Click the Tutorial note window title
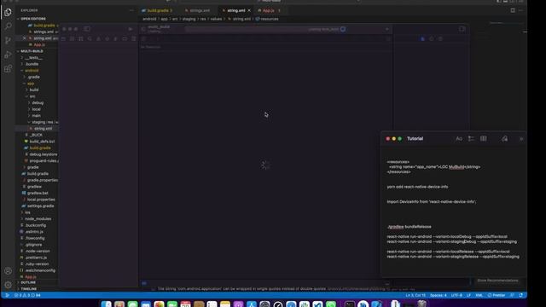 pyautogui.click(x=415, y=138)
